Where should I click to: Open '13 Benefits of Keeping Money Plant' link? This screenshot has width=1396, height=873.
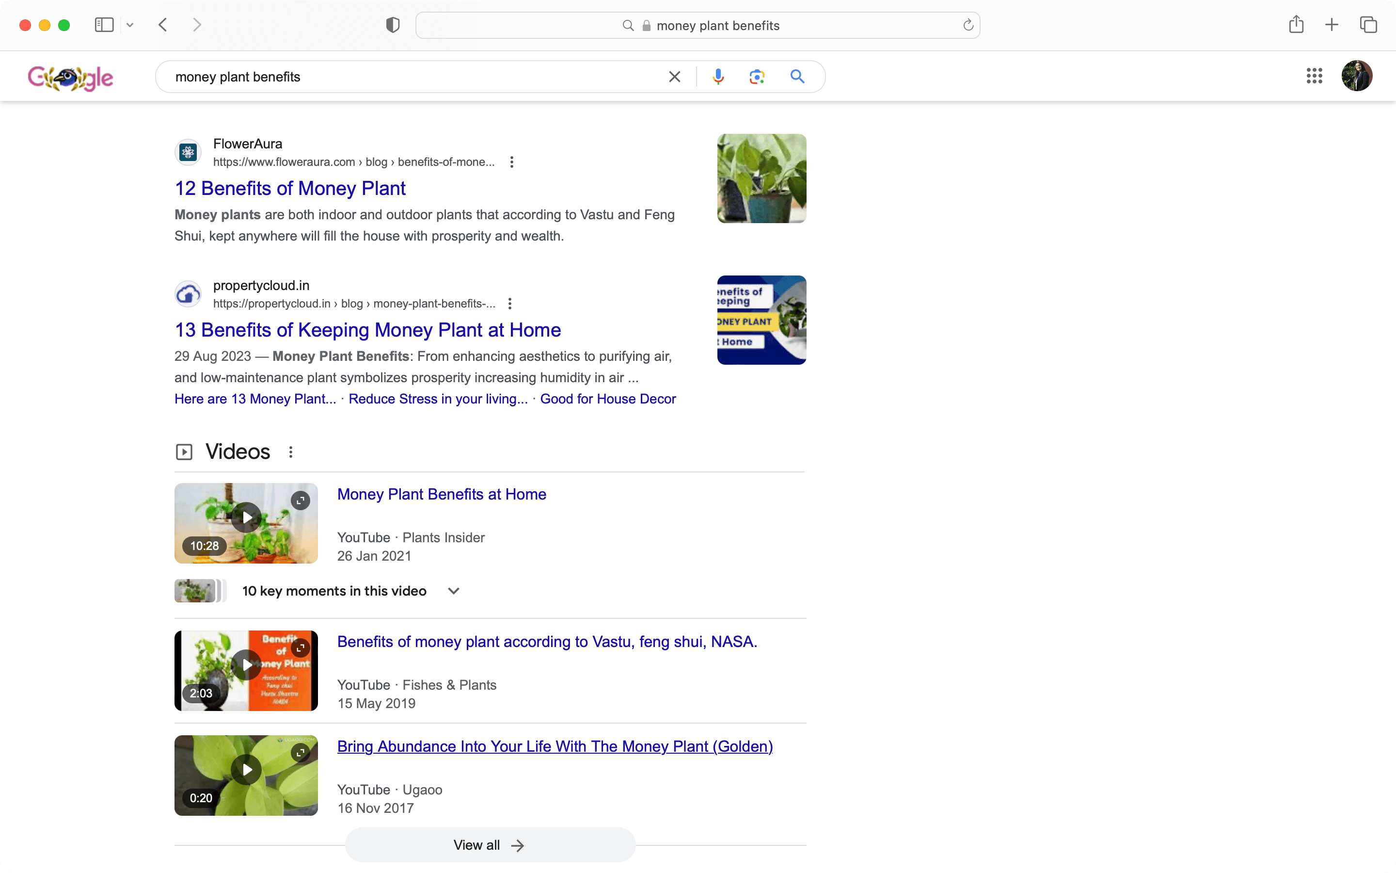point(367,329)
